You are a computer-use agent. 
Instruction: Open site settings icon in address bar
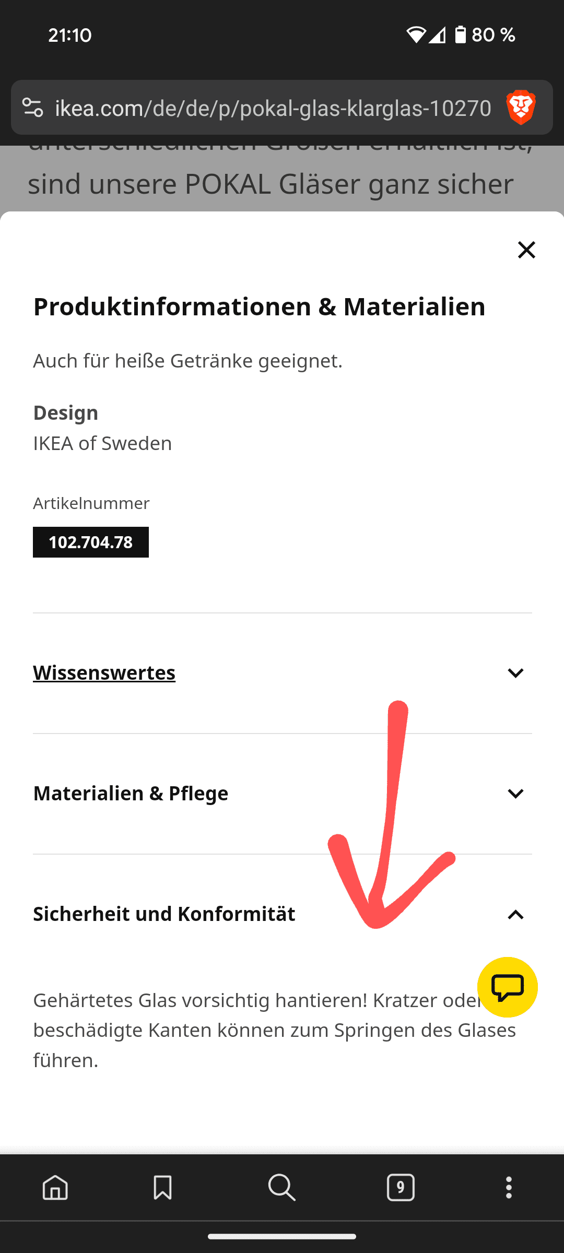click(x=32, y=108)
